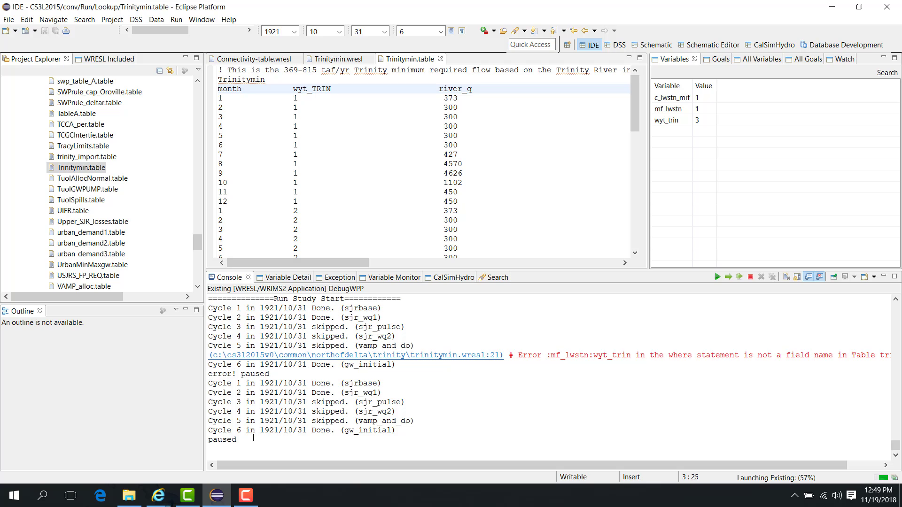This screenshot has height=507, width=902.
Task: Close the Trinitymin.table editor tab
Action: pos(440,59)
